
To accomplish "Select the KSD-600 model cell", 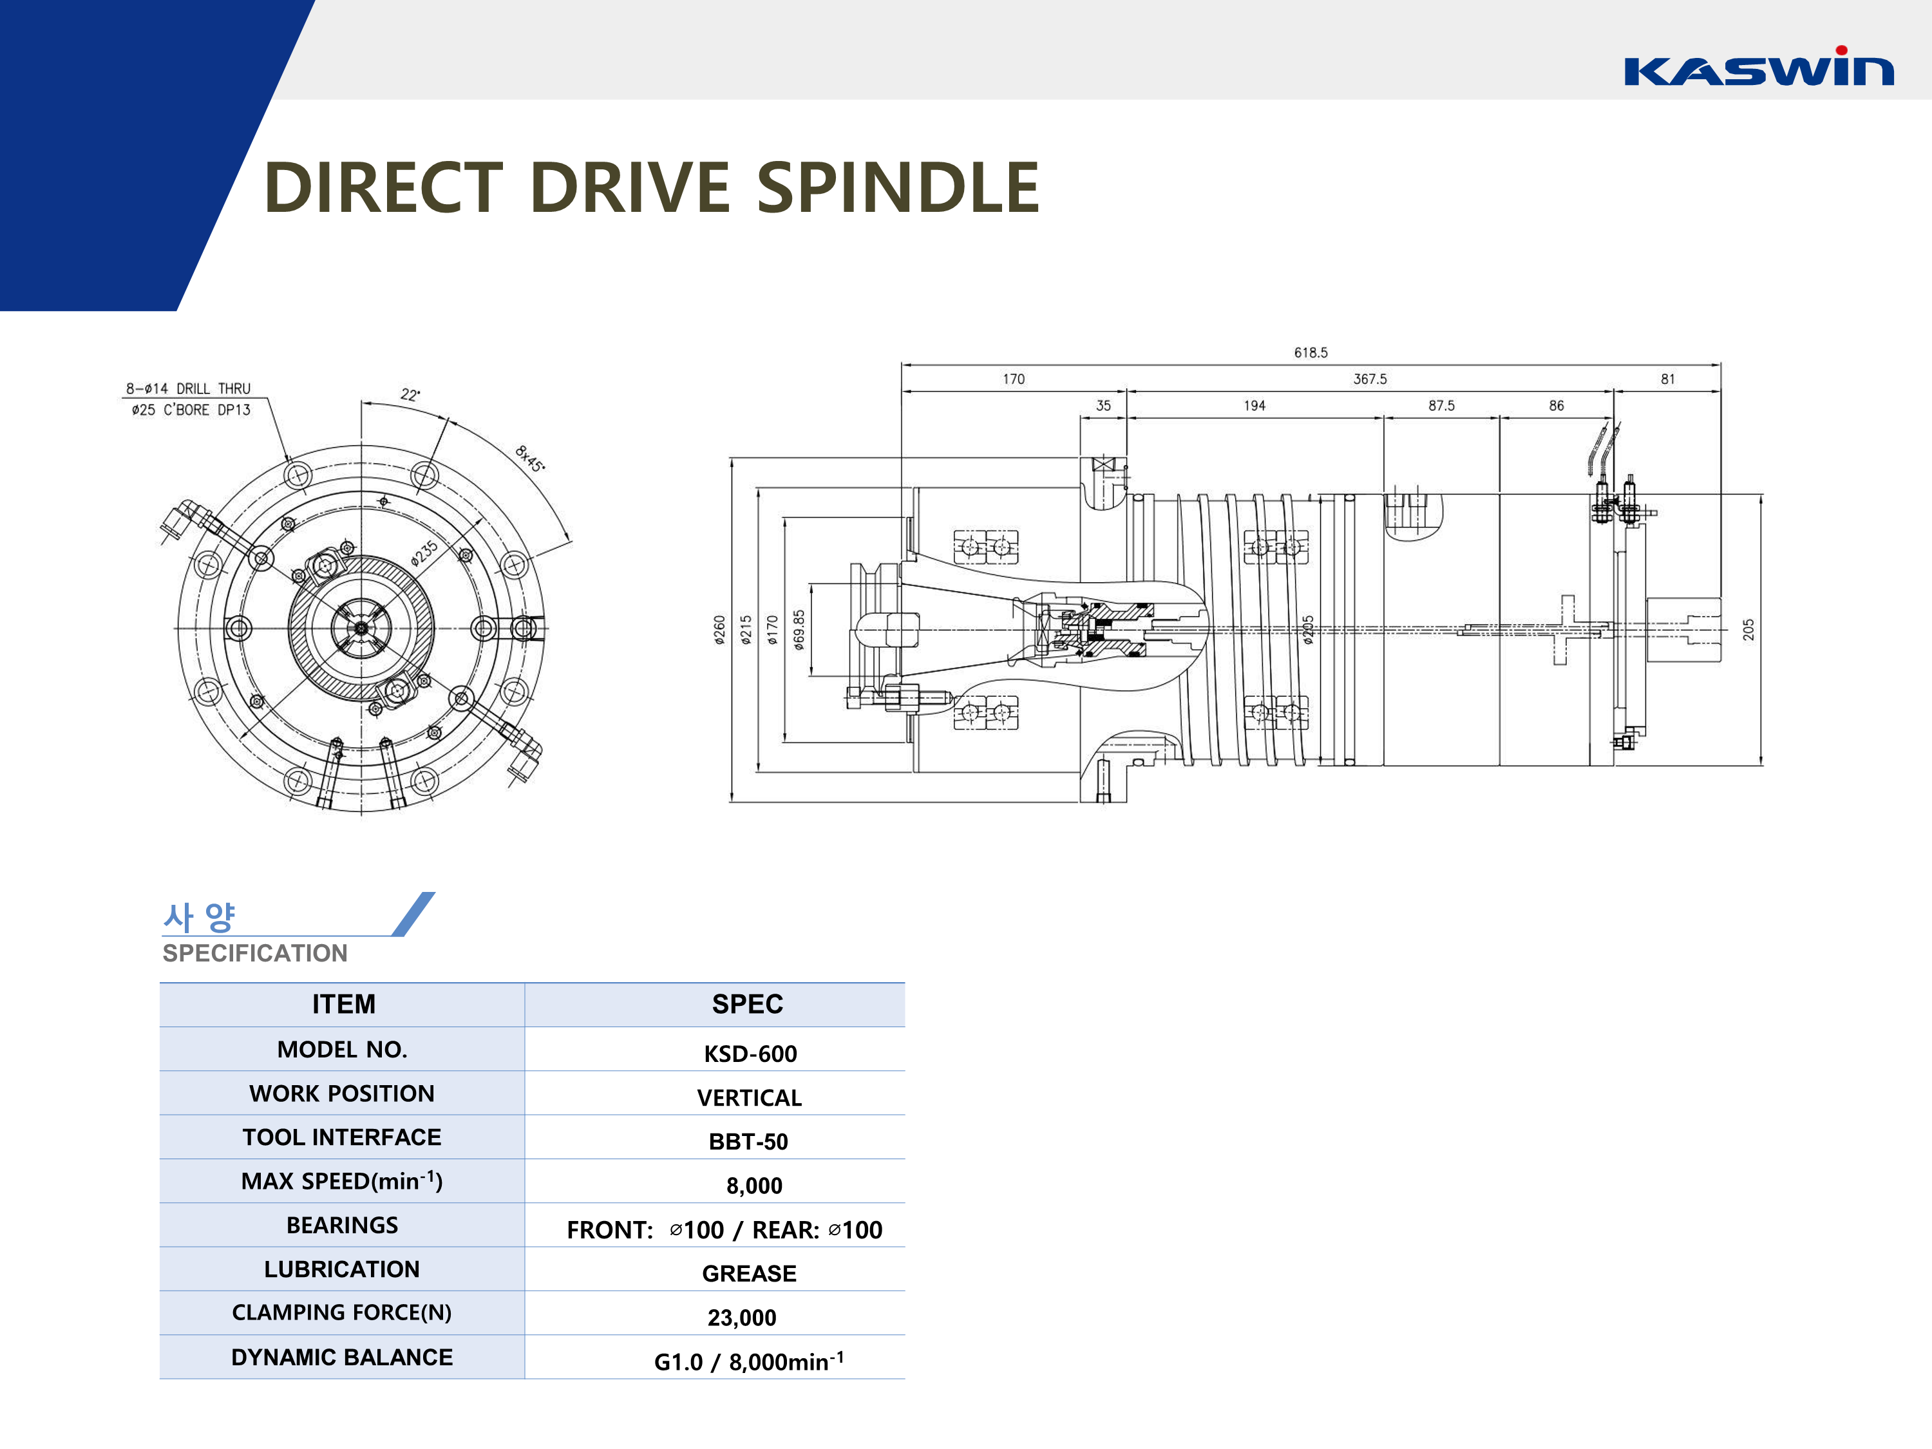I will point(750,1054).
